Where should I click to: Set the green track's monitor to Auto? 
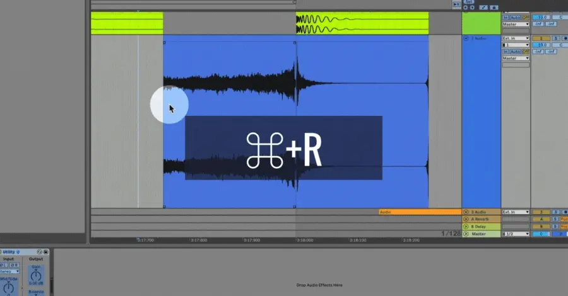tap(515, 18)
